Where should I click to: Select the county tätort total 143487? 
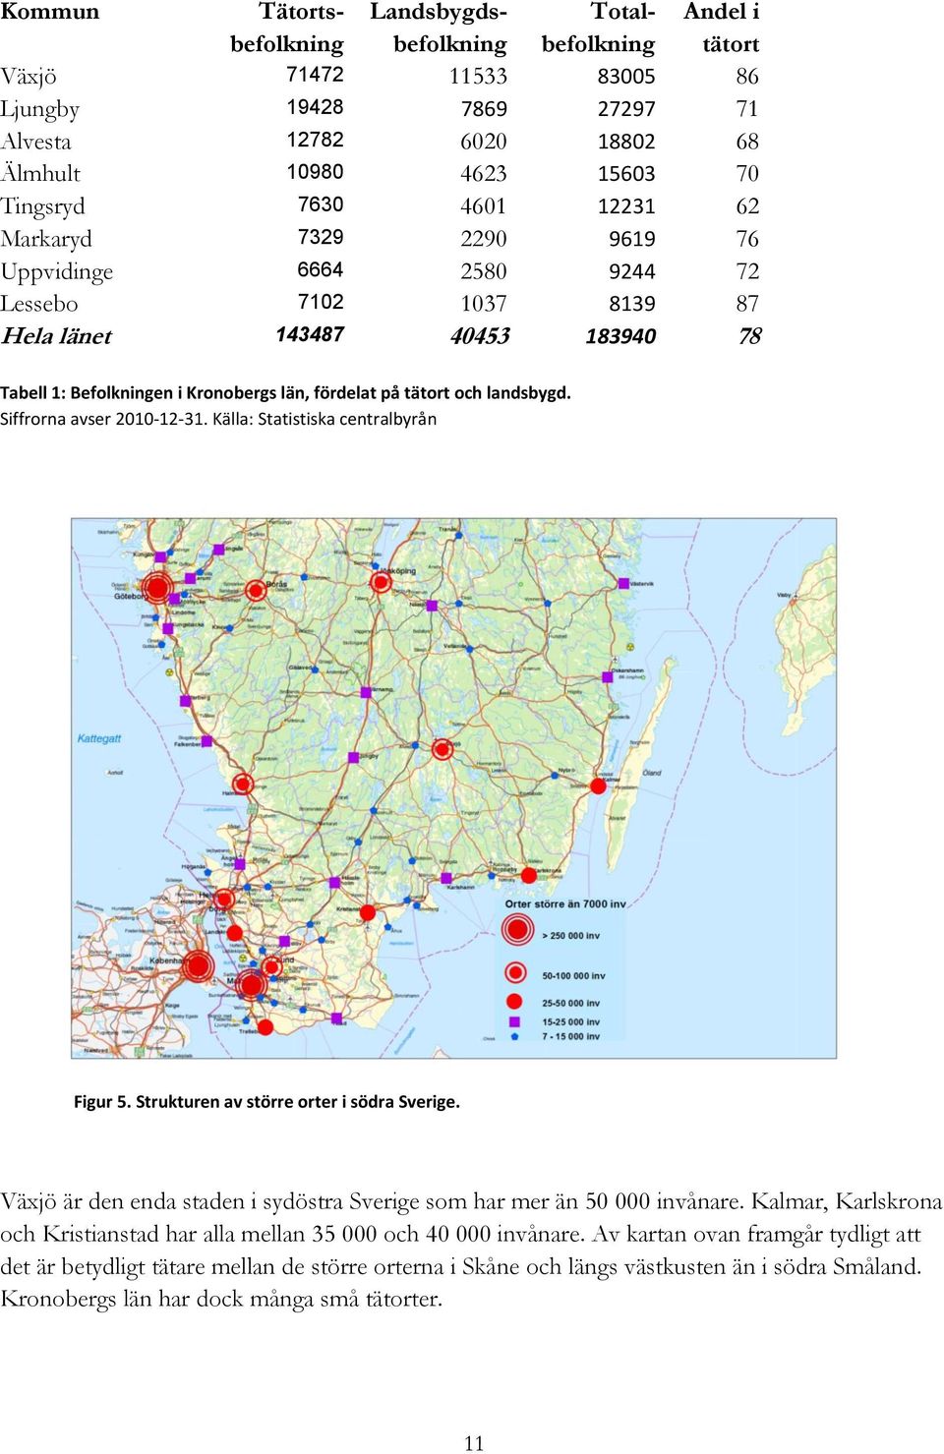click(310, 334)
